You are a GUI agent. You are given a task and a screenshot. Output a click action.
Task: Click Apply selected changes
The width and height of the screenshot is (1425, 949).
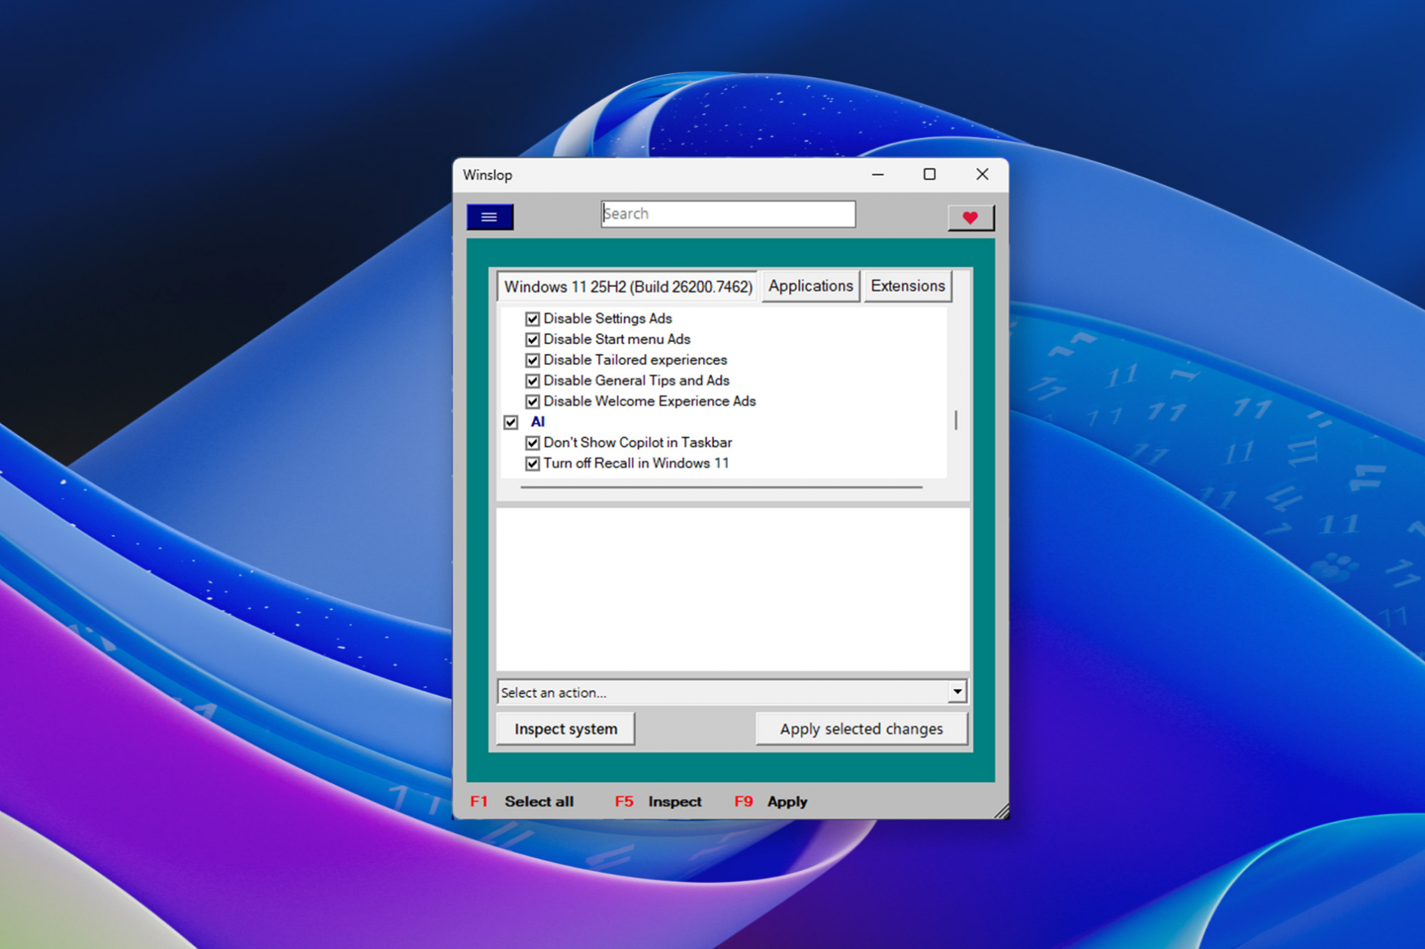pos(861,729)
